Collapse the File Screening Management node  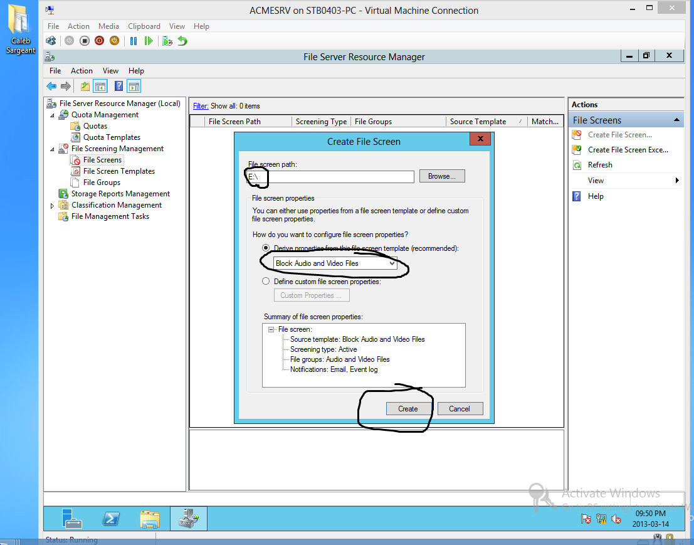click(52, 149)
